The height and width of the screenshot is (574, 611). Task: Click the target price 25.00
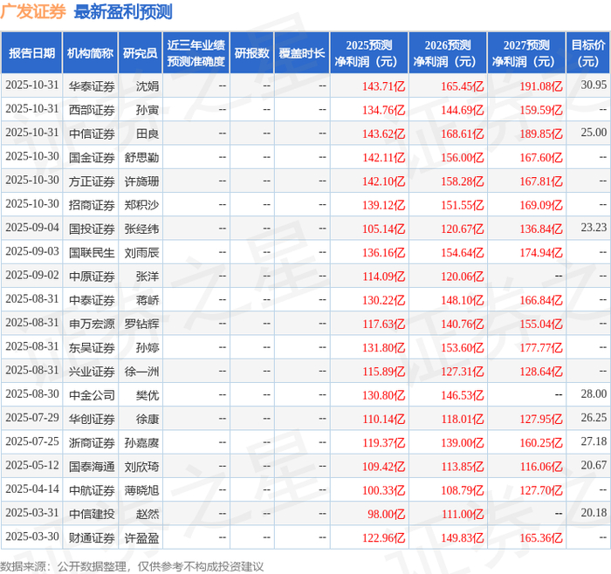coord(594,132)
